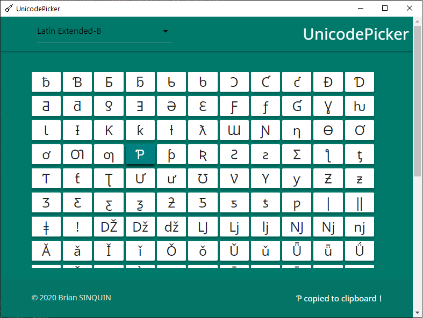Copy the Ʀ (YR) character

(x=203, y=154)
